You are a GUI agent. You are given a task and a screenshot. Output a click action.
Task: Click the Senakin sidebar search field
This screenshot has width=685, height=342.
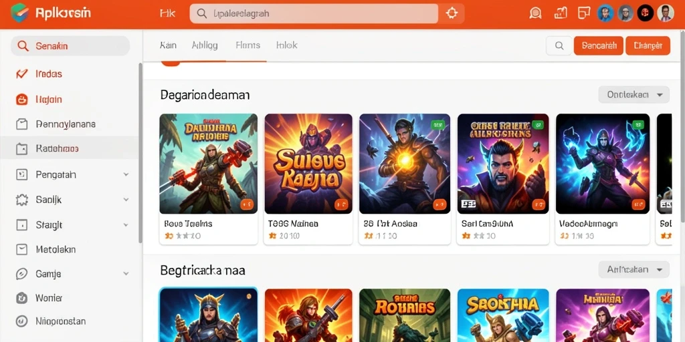pyautogui.click(x=70, y=46)
